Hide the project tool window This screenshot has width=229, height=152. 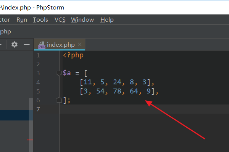click(x=27, y=44)
